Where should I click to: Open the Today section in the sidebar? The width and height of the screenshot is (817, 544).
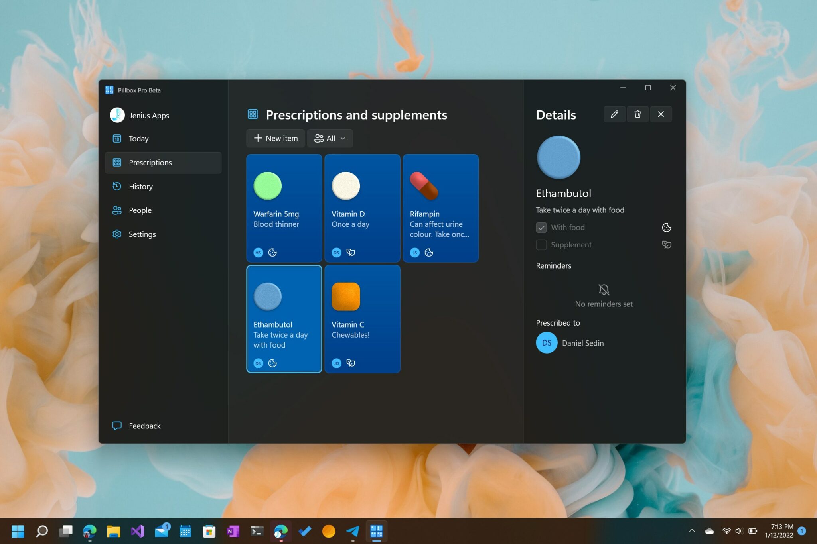(138, 138)
